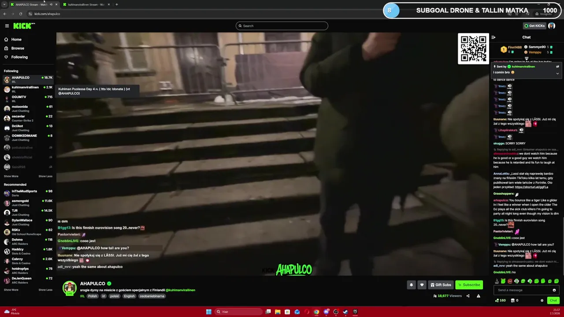This screenshot has height=317, width=564.
Task: Toggle notifications bell for AHAPULCO
Action: (411, 285)
